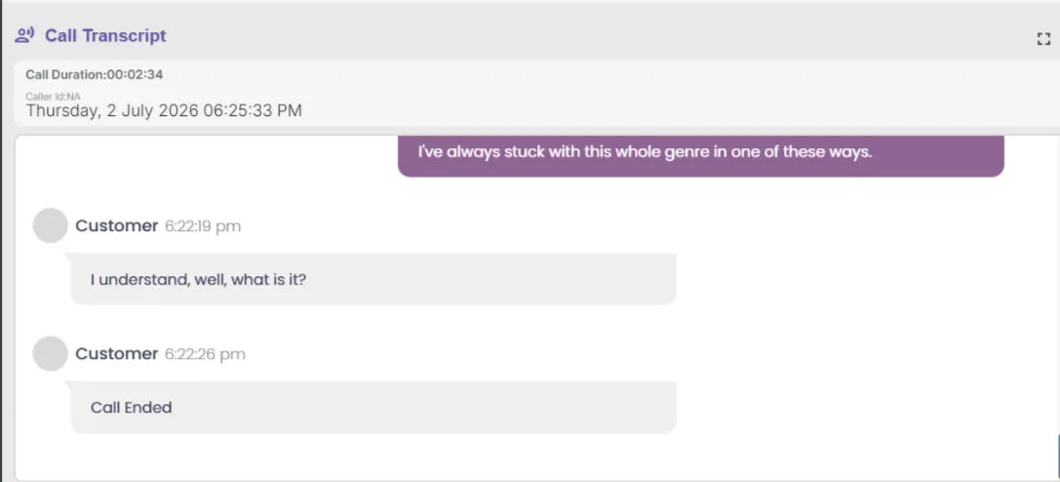Click the Call Transcript voice icon
This screenshot has height=482, width=1060.
[x=24, y=36]
